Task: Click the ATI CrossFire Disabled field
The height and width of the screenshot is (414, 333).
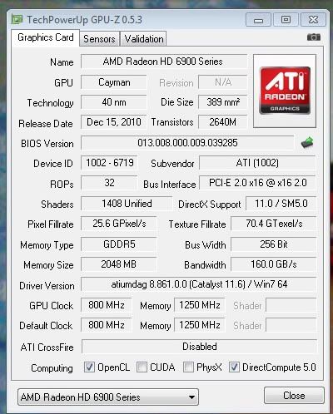Action: (199, 347)
